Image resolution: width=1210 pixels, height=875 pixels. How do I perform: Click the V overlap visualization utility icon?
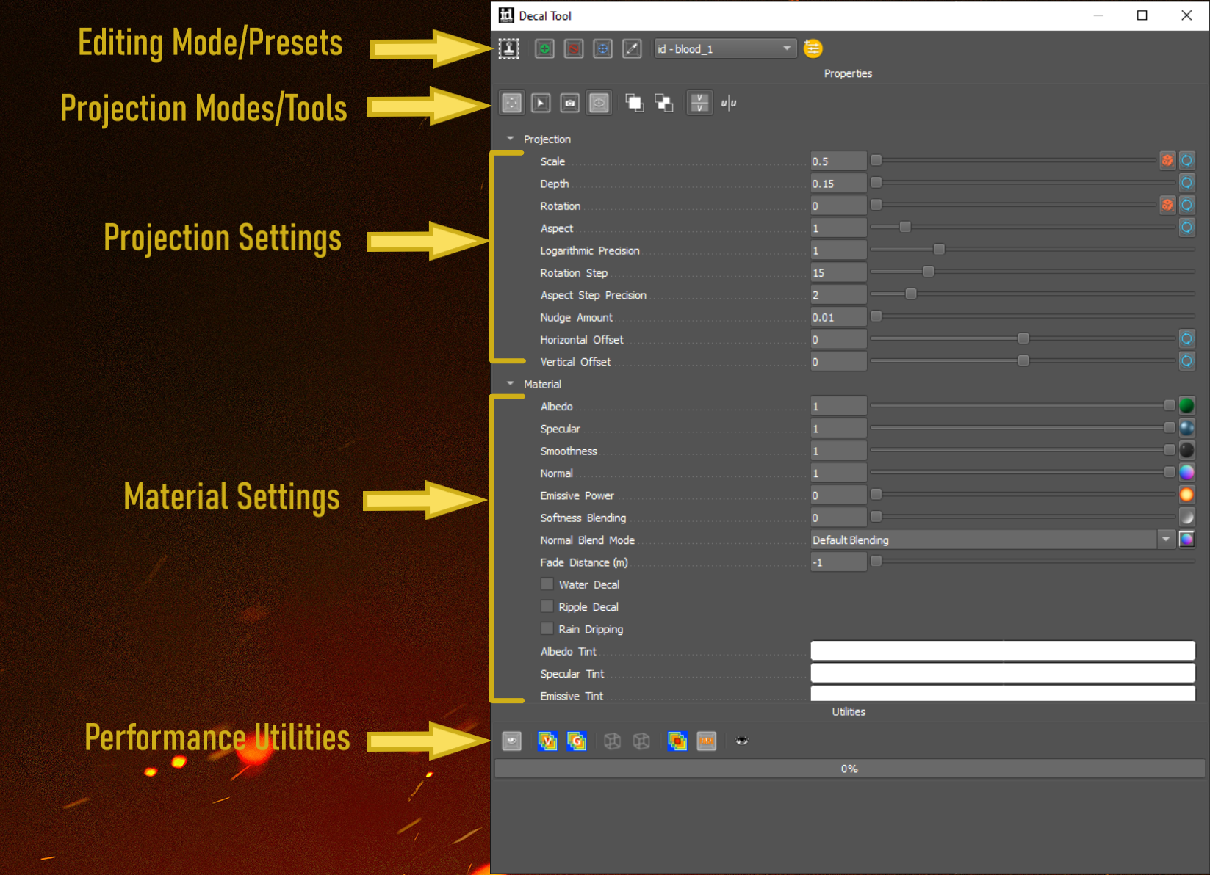tap(547, 741)
